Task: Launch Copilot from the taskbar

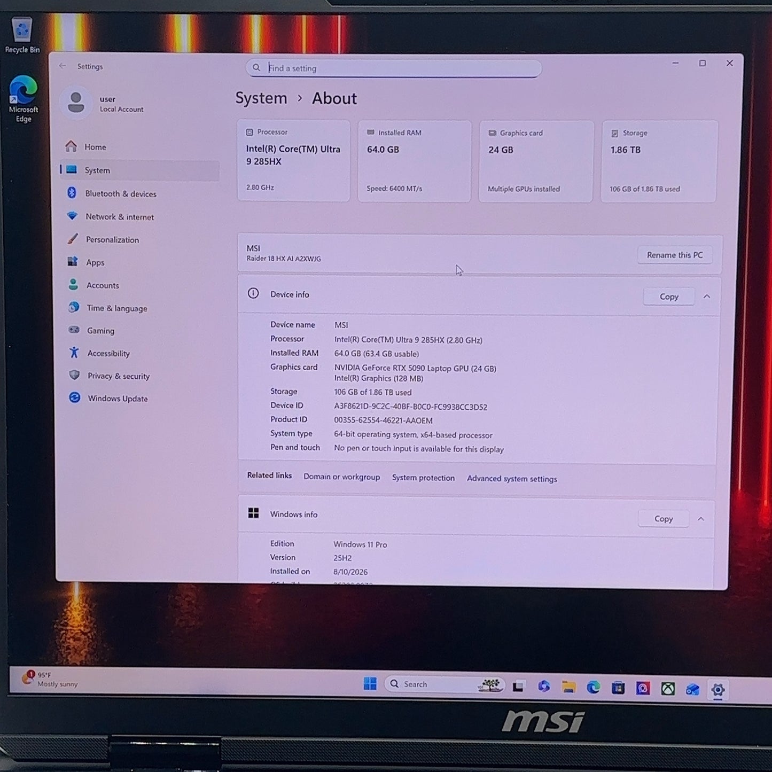Action: pos(544,686)
